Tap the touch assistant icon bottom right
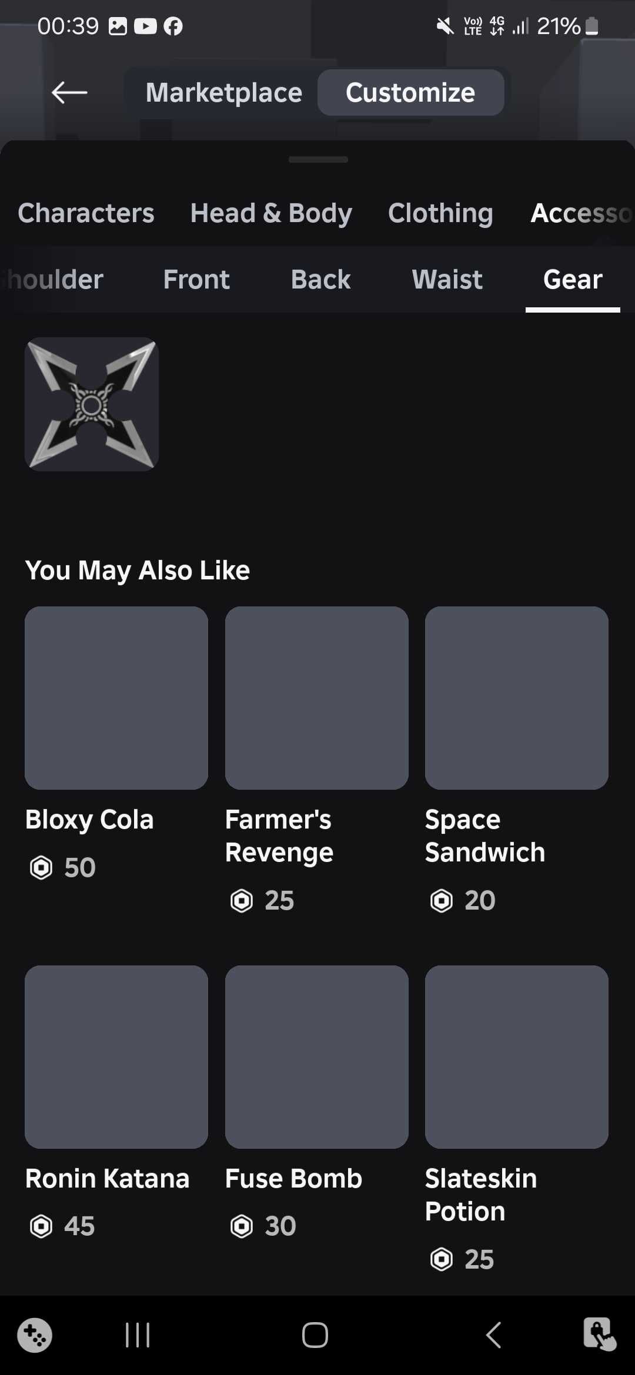 (x=599, y=1334)
